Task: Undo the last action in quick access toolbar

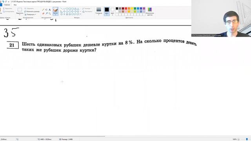Action: coord(3,2)
